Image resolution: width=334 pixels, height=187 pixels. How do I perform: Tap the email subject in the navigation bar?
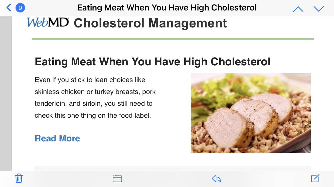coord(167,8)
